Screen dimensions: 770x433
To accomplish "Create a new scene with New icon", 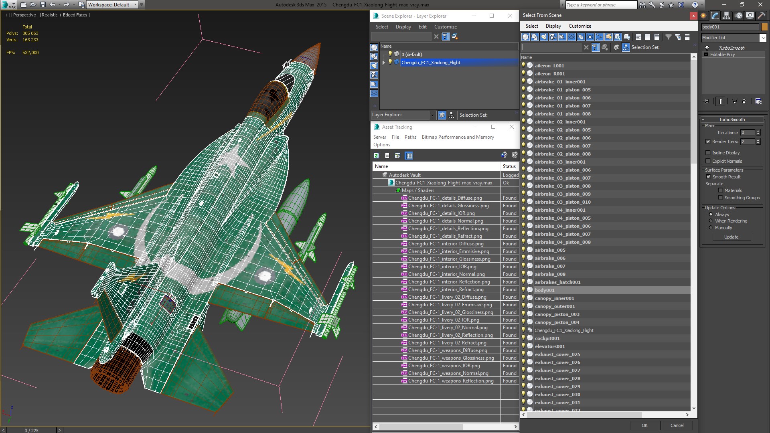I will click(x=23, y=5).
